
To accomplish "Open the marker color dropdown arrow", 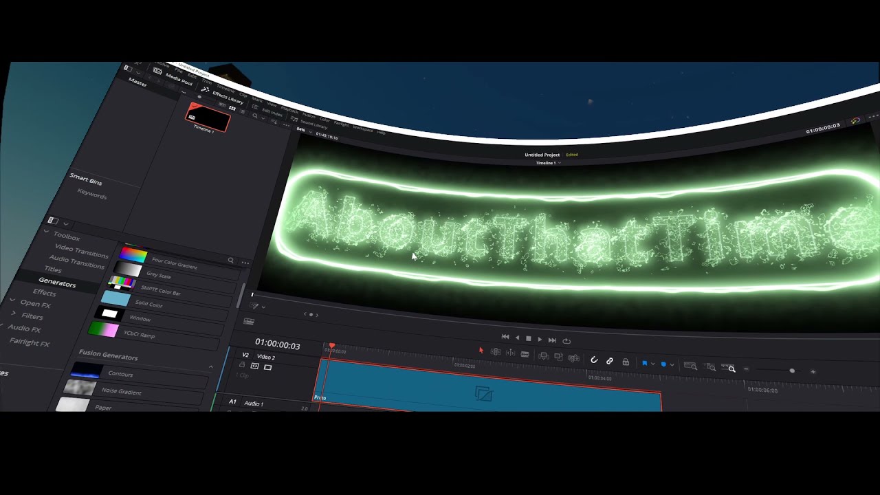I will (x=671, y=365).
